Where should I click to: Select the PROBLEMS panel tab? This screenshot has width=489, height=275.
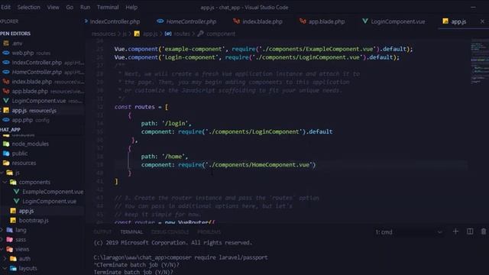coord(209,232)
